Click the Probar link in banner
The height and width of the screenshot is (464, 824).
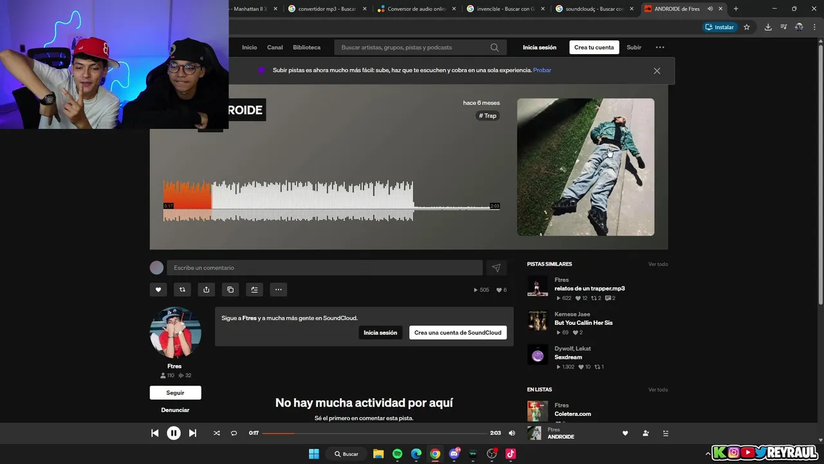[542, 70]
